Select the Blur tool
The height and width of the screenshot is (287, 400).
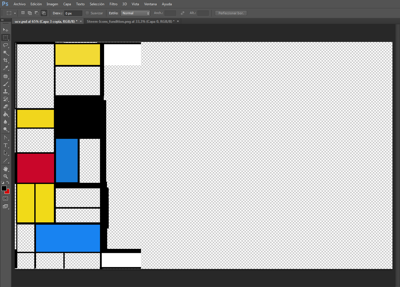coord(6,122)
